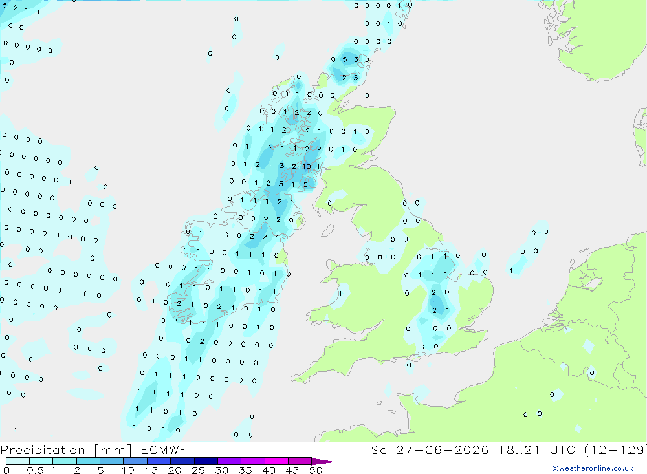Screen dimensions: 647x474
Task: Pick the purple swatch between 35 and 40
Action: click(253, 461)
